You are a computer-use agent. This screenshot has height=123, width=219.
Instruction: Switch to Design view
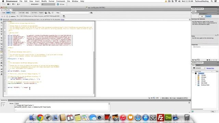coord(13,13)
